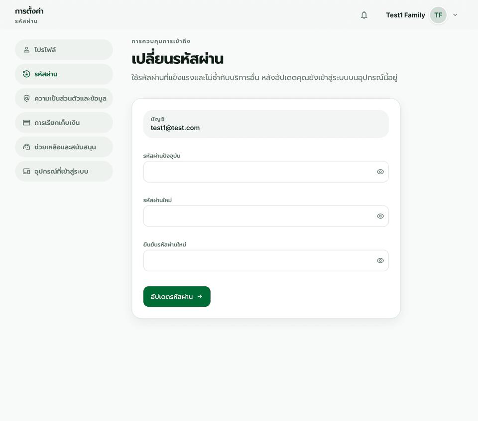Screen dimensions: 478x421
Task: Click the อัปเดตรหัสผ่าน button
Action: tap(177, 296)
